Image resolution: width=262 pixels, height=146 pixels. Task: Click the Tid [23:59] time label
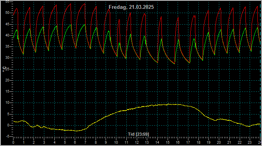click(x=138, y=134)
